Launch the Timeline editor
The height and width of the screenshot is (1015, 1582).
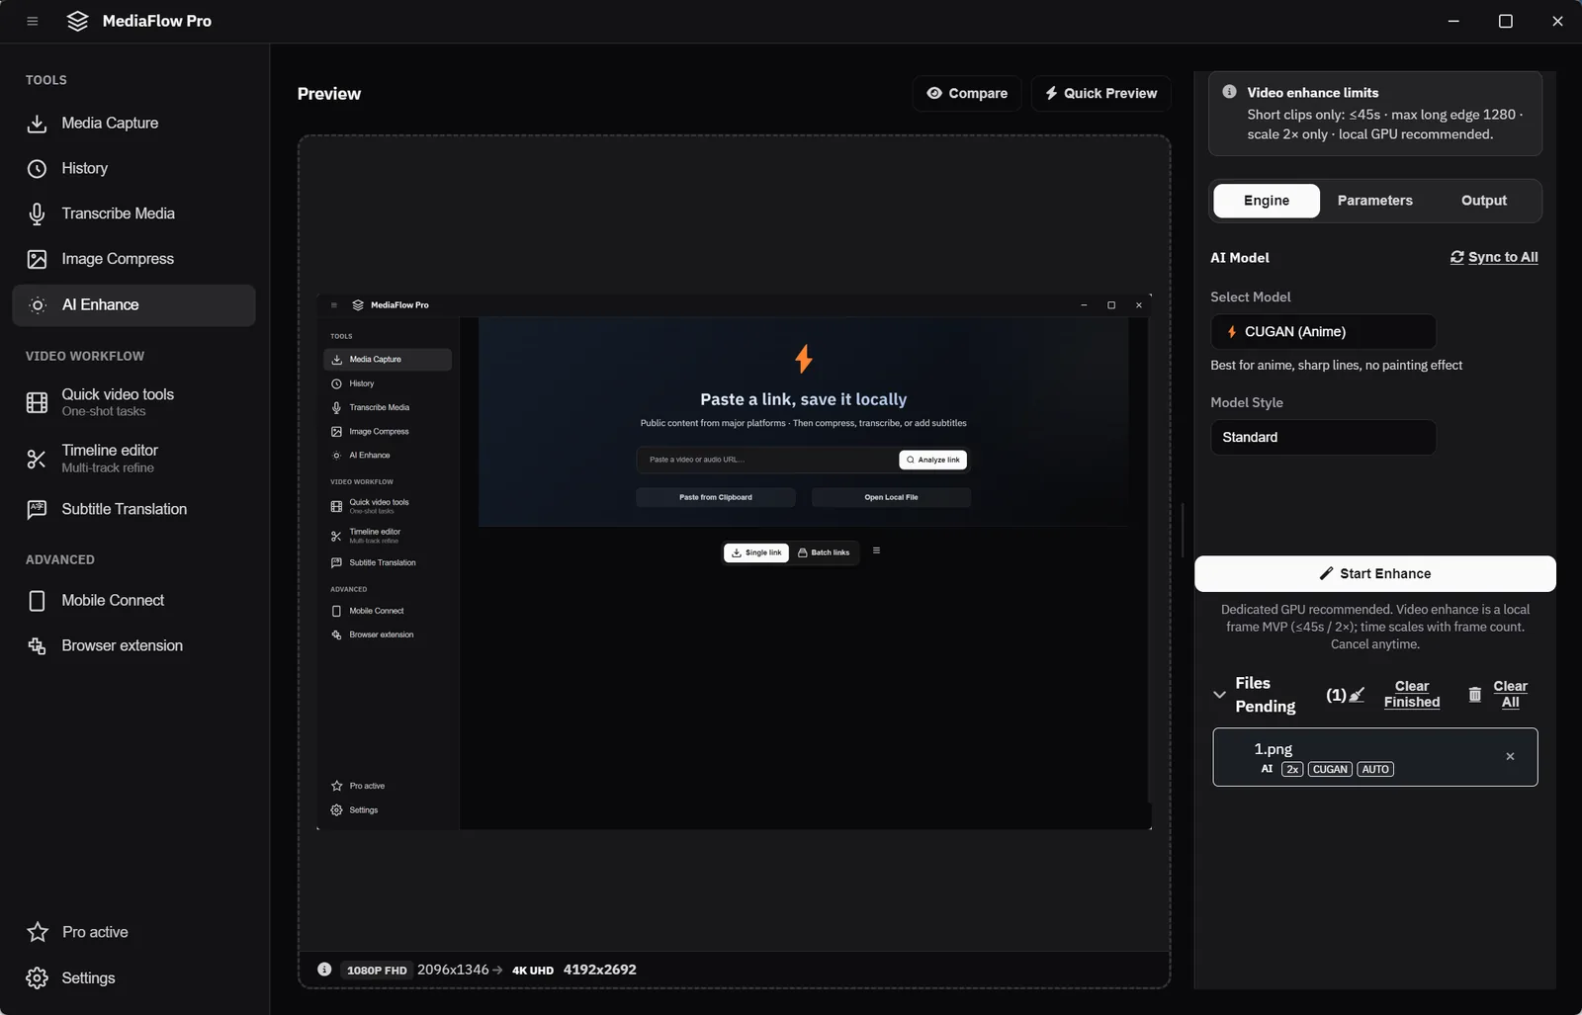pyautogui.click(x=133, y=459)
